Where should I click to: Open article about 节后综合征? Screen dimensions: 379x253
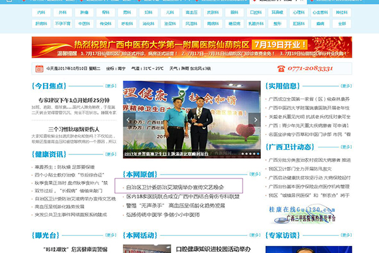click(69, 175)
